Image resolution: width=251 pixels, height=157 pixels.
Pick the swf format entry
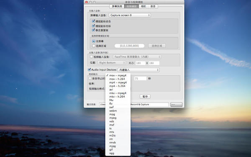118,107
